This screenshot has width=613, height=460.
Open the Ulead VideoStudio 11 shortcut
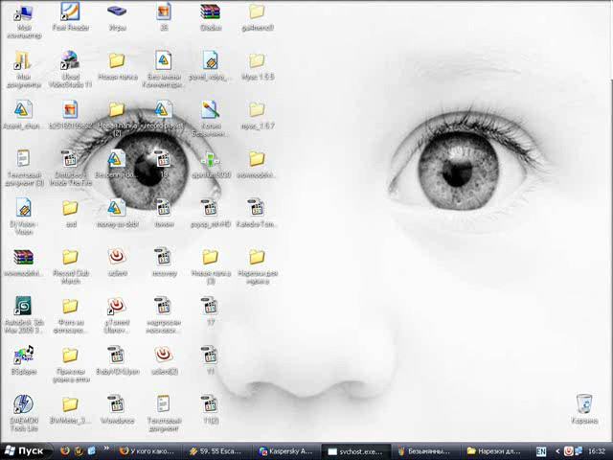point(70,62)
